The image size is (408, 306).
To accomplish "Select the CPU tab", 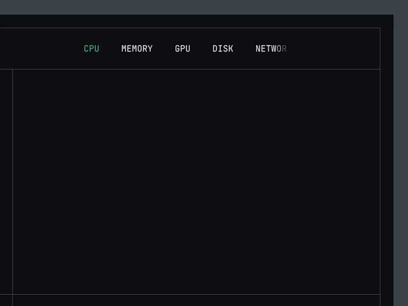I will [91, 49].
